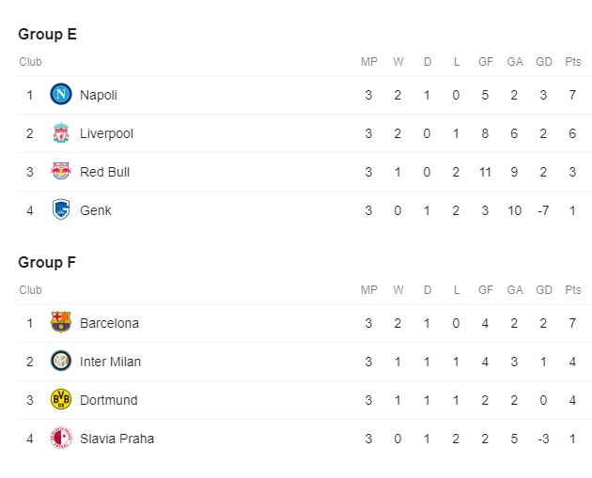The image size is (592, 478).
Task: Click the Napoli club crest icon
Action: tap(61, 94)
